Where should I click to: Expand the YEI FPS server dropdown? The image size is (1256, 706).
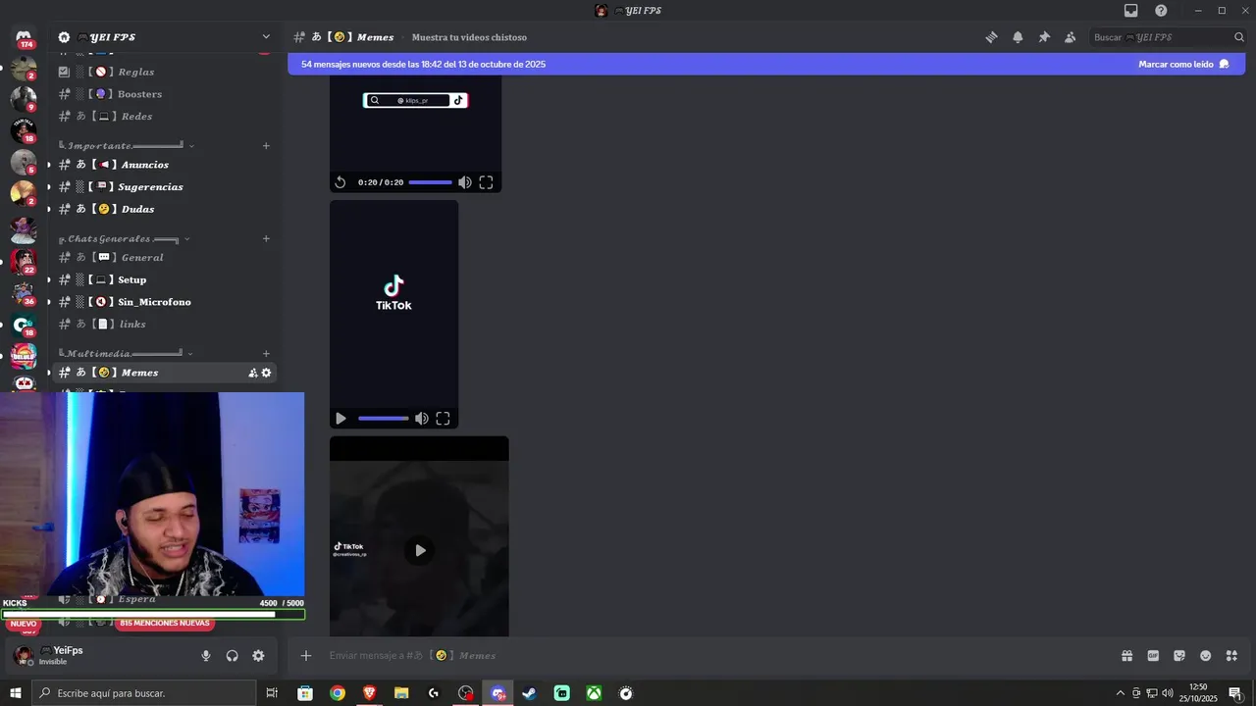[265, 37]
